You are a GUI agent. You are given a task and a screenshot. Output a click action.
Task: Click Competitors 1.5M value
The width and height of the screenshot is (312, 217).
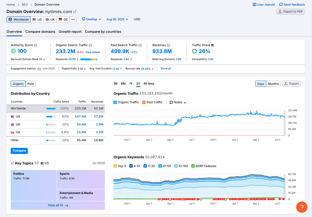210,59
